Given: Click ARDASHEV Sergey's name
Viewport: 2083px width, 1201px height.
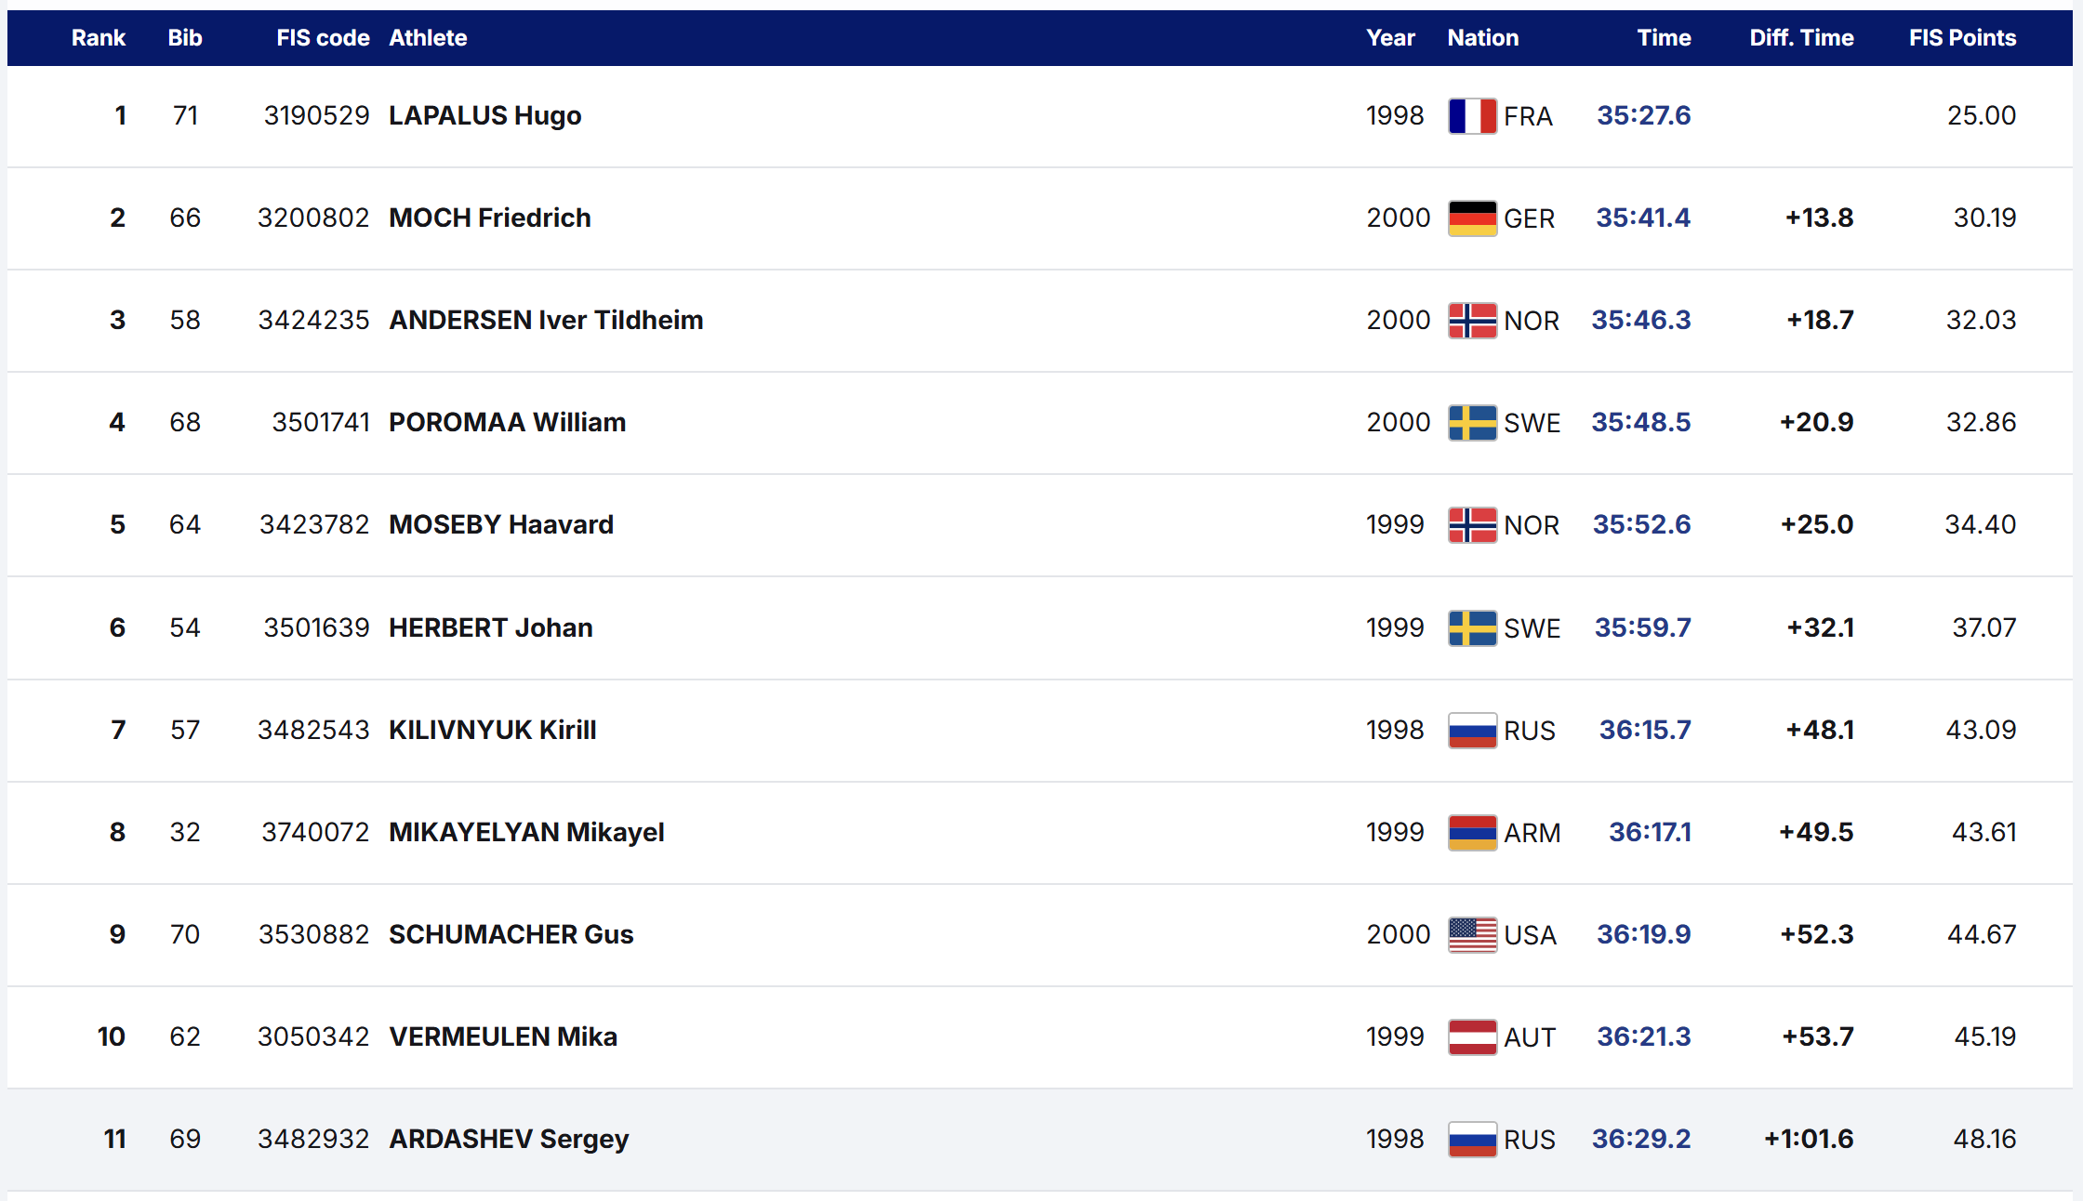Looking at the screenshot, I should click(x=509, y=1139).
